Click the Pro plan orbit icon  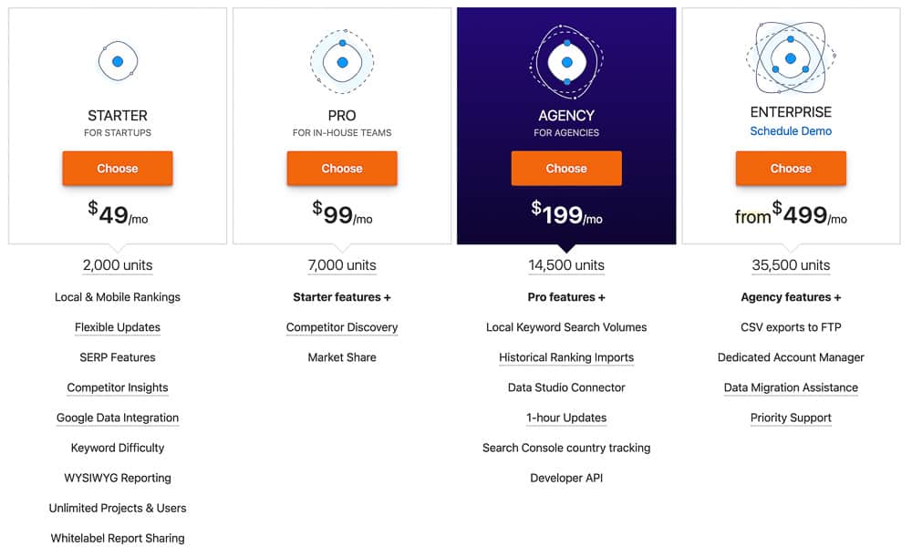click(341, 62)
